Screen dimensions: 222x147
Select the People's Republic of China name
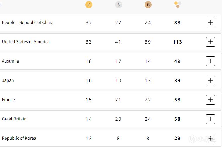pyautogui.click(x=28, y=23)
